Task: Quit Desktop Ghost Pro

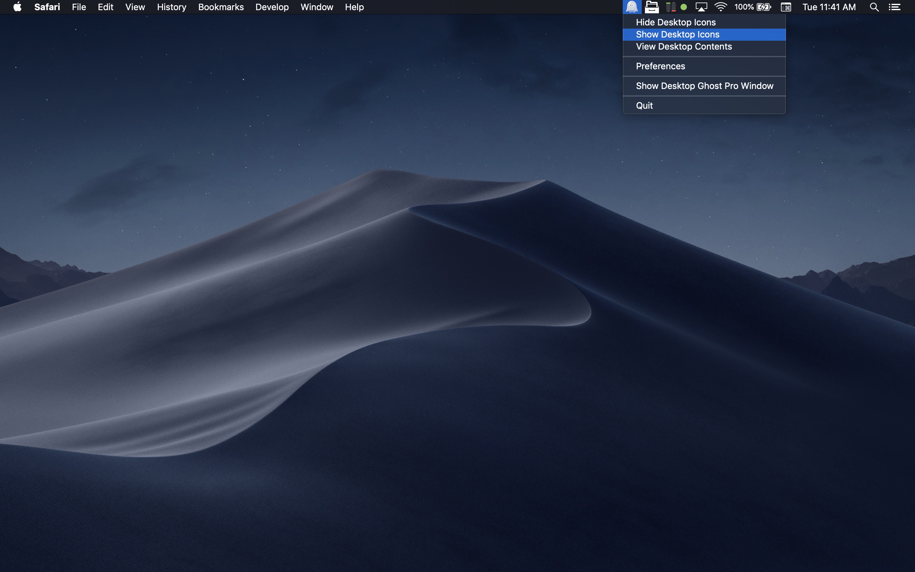Action: coord(644,106)
